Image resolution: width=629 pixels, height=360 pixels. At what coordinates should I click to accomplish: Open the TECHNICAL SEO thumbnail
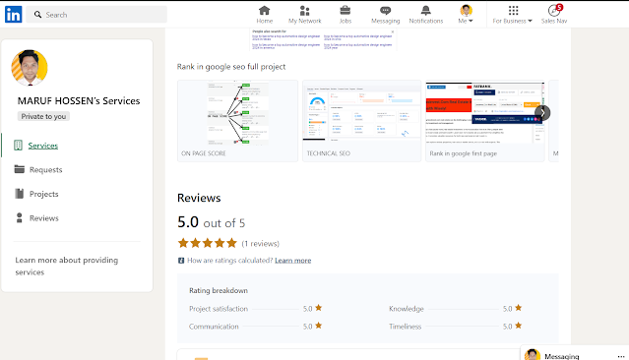(361, 121)
